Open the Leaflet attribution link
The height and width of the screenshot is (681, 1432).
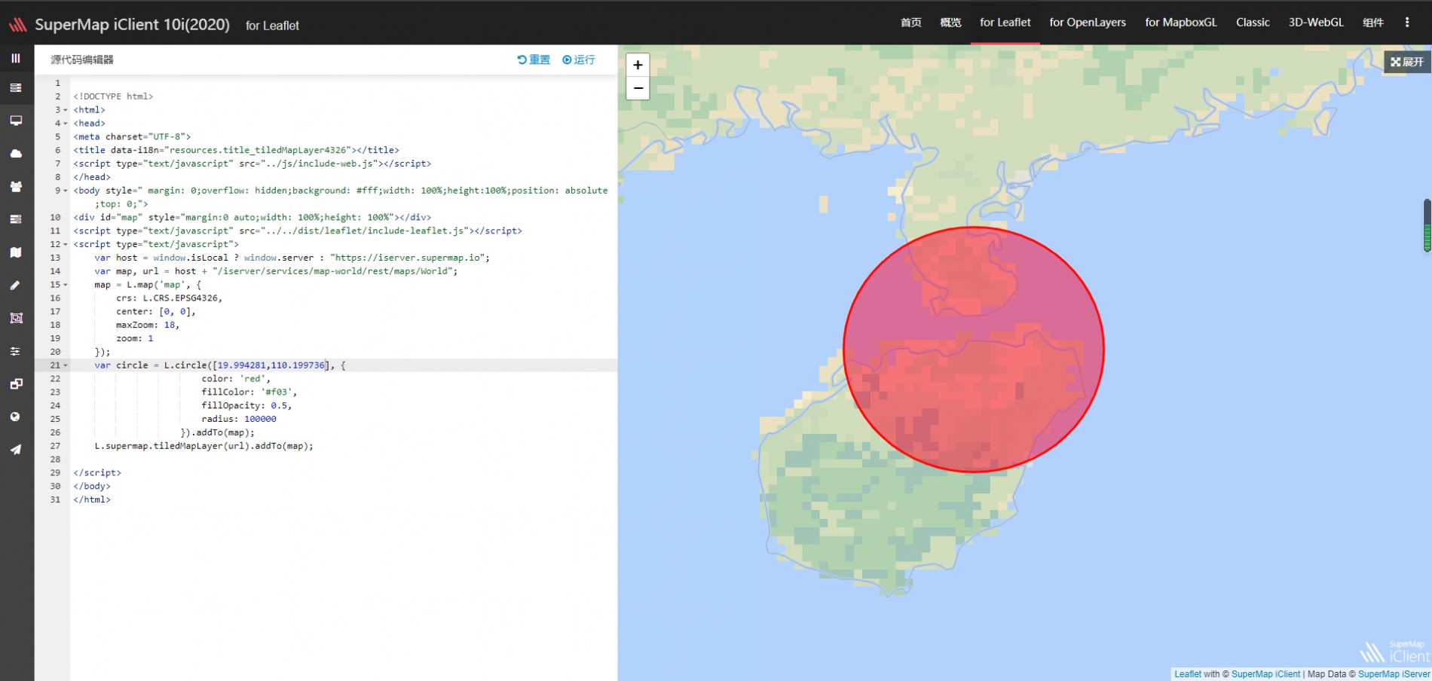(1188, 674)
